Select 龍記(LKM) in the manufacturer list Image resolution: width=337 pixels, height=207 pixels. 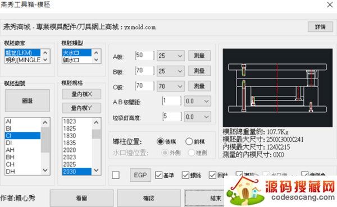click(22, 53)
